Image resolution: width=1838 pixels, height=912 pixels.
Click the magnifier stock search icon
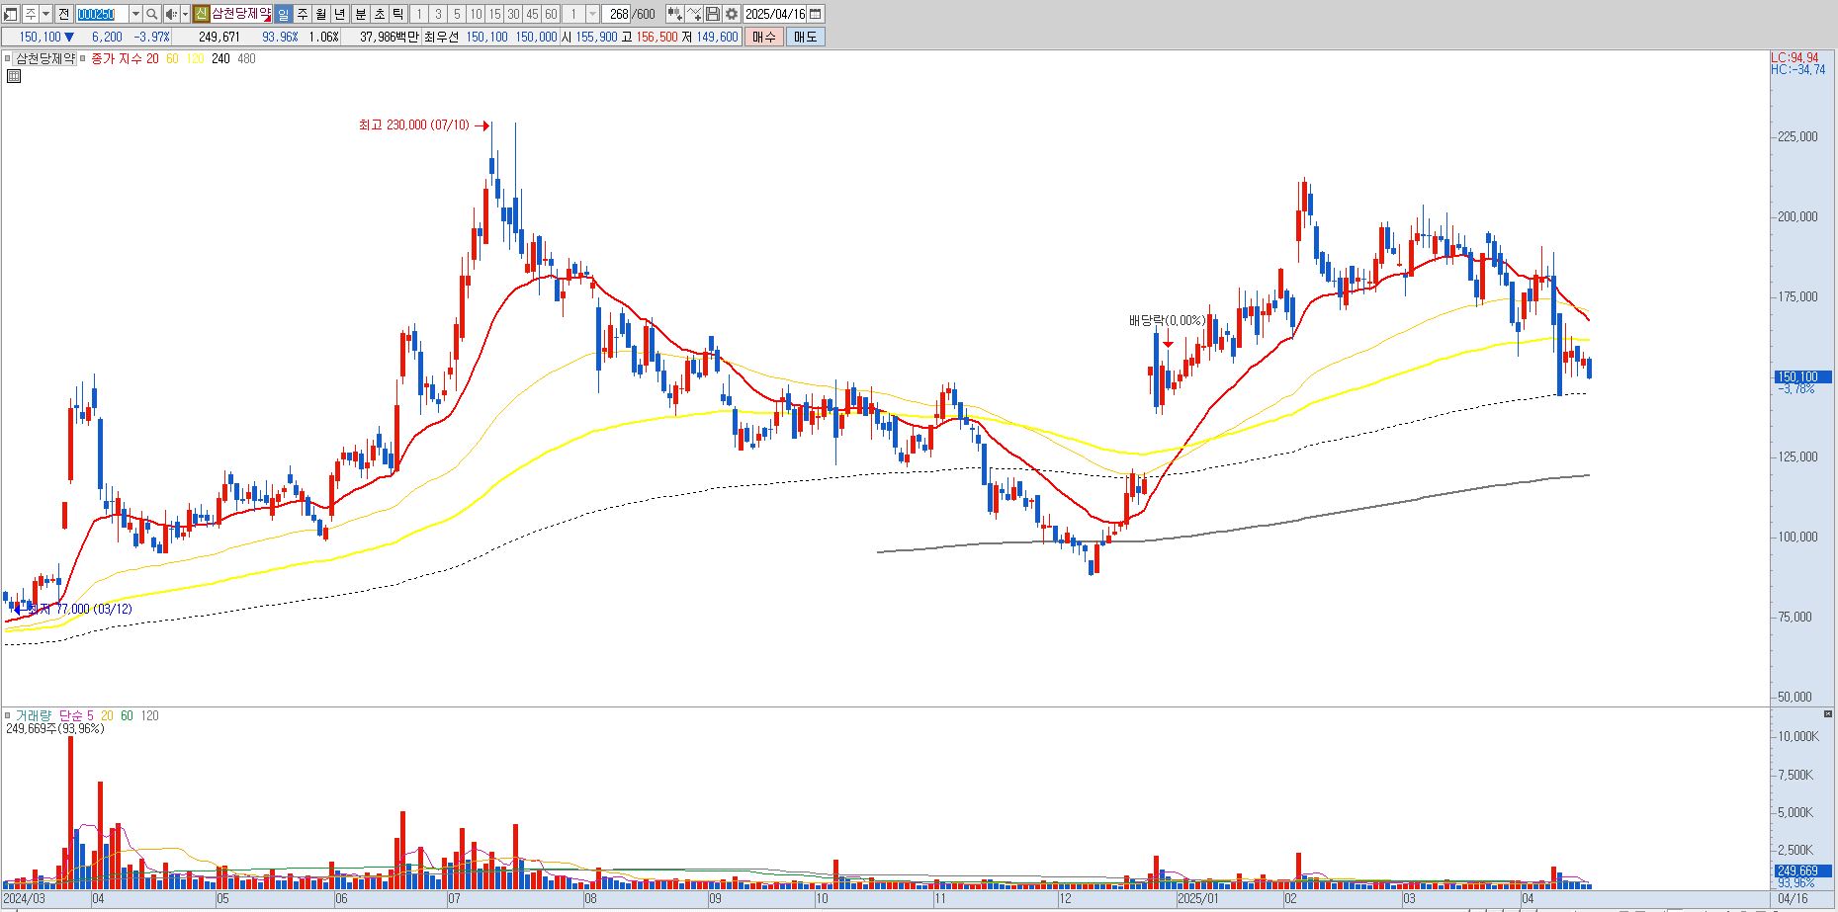coord(151,14)
